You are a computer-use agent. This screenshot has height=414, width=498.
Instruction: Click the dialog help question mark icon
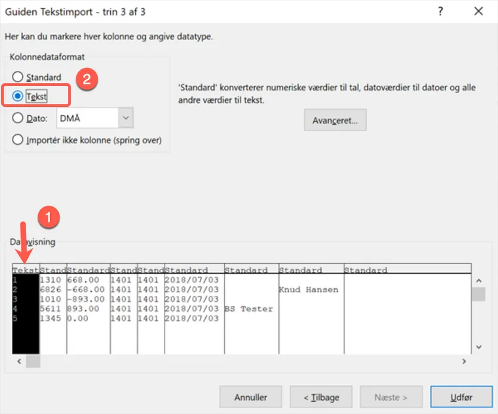coord(440,11)
